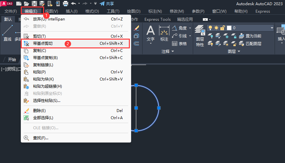Choose 放弃(U) Intellipan from the menu
285x163 pixels.
76,19
